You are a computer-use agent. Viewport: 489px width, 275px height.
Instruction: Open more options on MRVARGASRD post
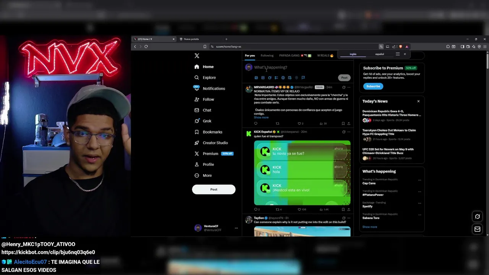pos(348,87)
